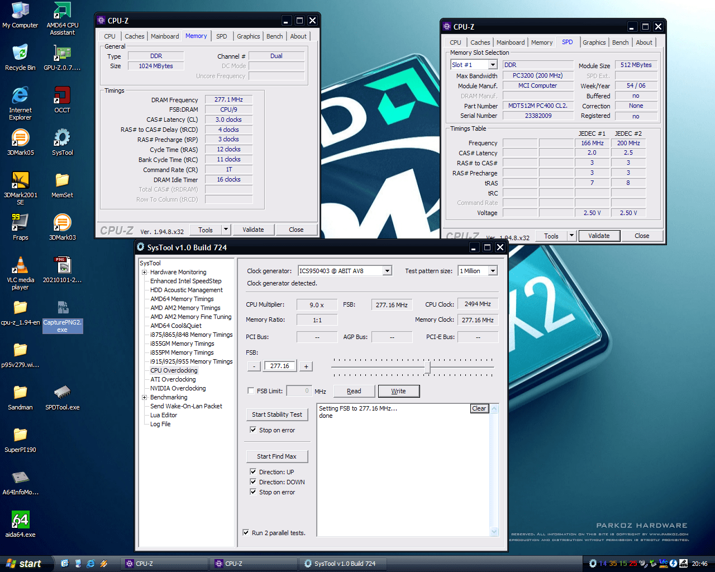
Task: Toggle the FSB Limit checkbox
Action: [x=251, y=391]
